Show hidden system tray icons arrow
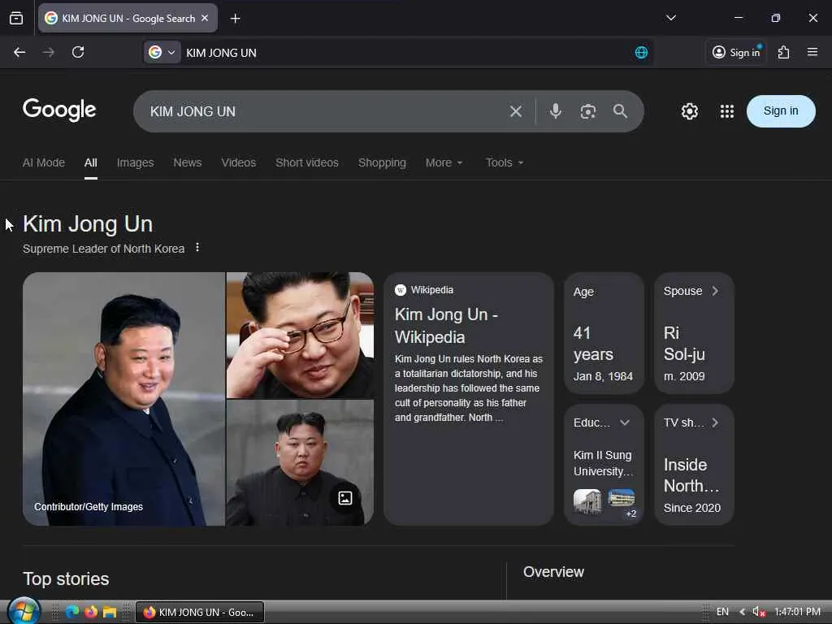The height and width of the screenshot is (624, 832). point(742,612)
